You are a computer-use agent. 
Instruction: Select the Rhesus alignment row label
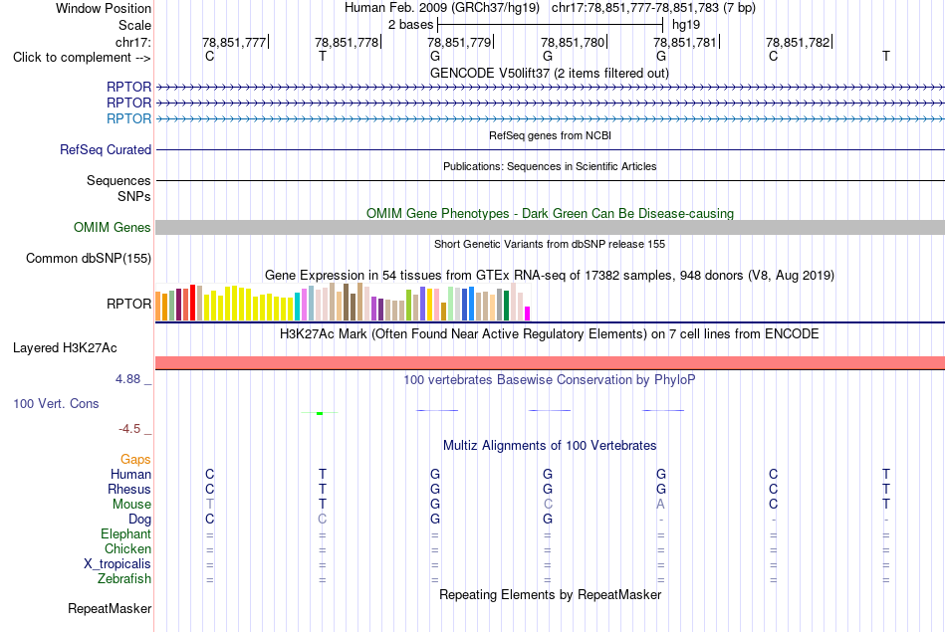coord(129,489)
